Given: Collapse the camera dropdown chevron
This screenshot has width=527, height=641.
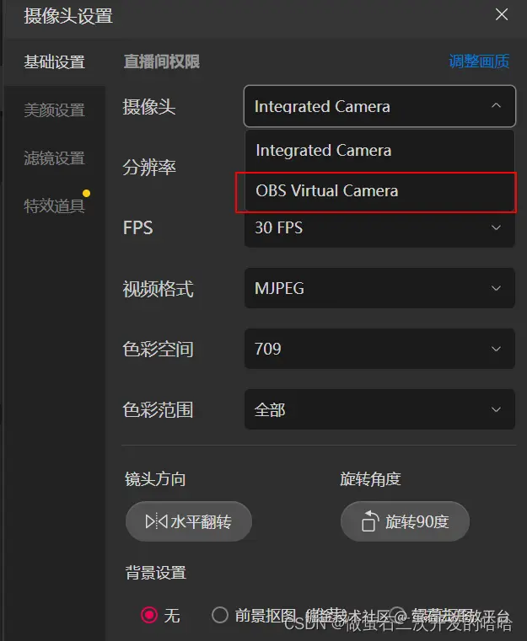Looking at the screenshot, I should pos(496,106).
